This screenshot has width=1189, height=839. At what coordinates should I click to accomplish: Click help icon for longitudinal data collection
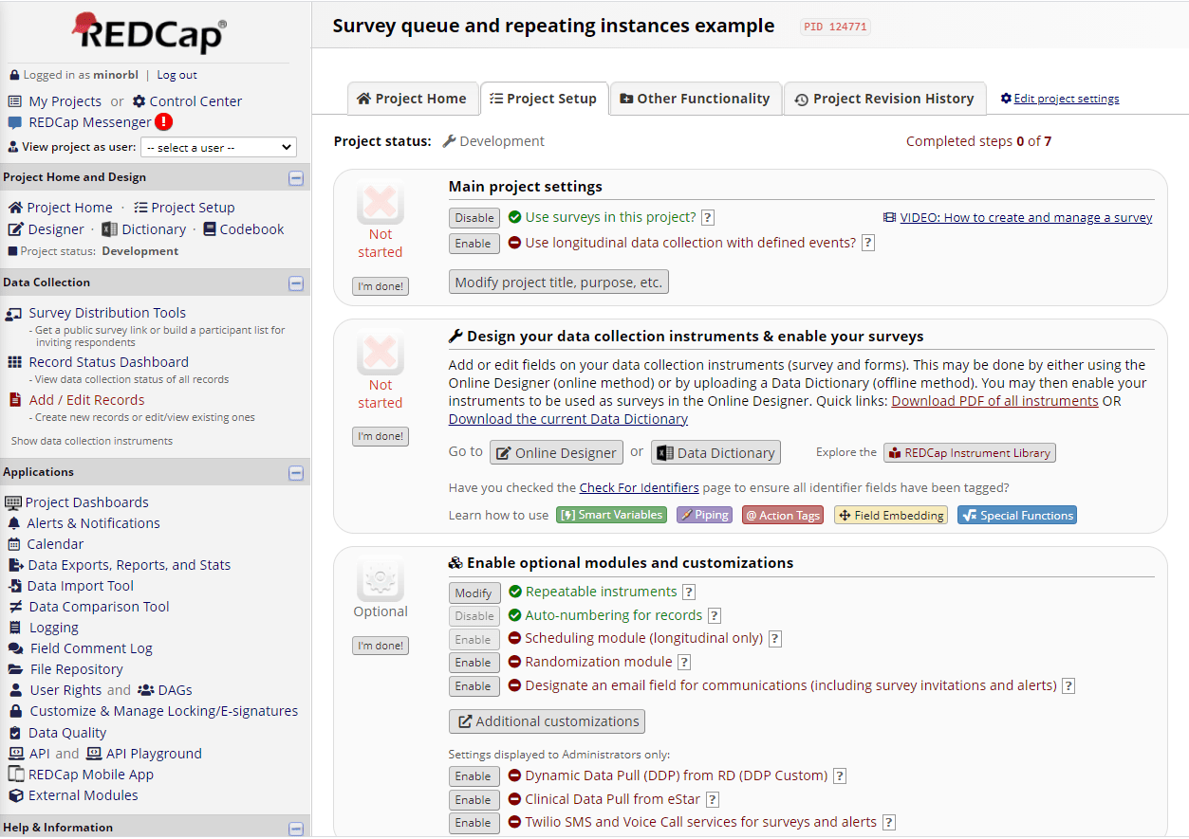click(x=867, y=243)
